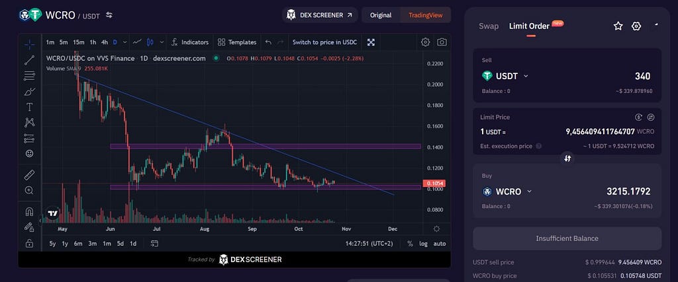Toggle stay in drawing mode pencil-lock
The height and width of the screenshot is (282, 678).
click(29, 227)
